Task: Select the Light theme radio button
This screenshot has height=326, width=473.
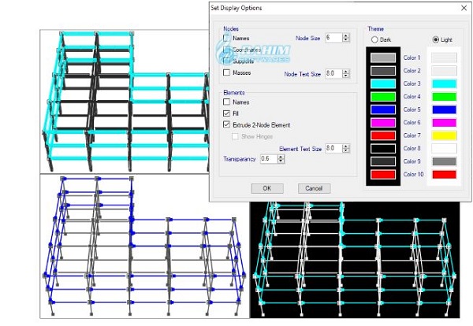Action: (437, 39)
